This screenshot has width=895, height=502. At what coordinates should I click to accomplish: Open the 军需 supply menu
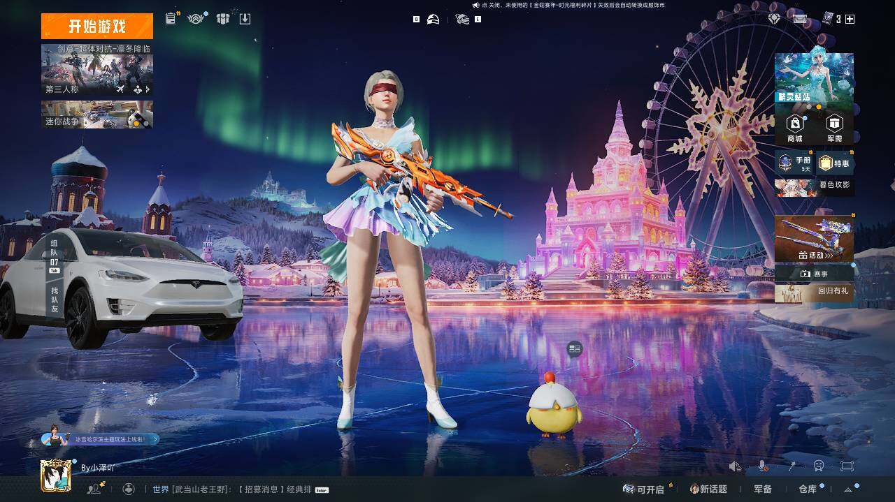[x=834, y=128]
